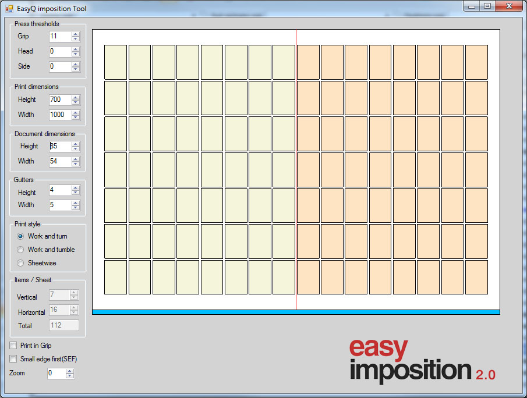The image size is (527, 398).
Task: Click the Gutters Height field
Action: (60, 190)
